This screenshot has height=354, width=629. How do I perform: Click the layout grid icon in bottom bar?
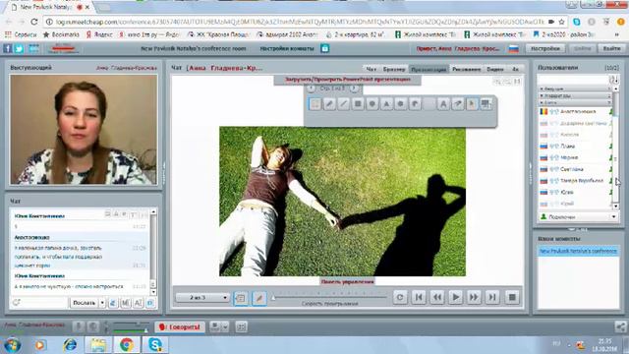241,326
